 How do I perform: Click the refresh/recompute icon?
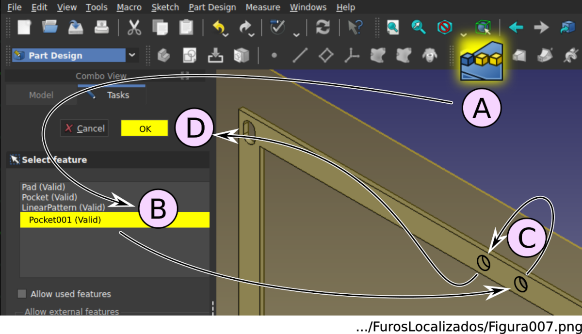click(x=323, y=27)
